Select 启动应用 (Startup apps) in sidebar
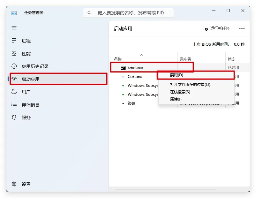Screen dimensions: 256x198 point(31,79)
